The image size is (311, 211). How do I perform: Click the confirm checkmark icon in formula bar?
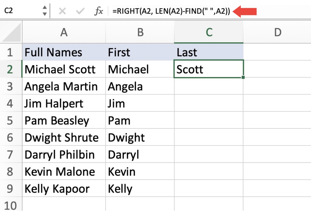[80, 11]
